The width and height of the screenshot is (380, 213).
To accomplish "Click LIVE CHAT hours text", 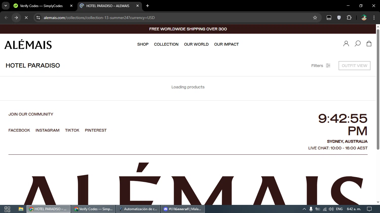I will click(338, 148).
